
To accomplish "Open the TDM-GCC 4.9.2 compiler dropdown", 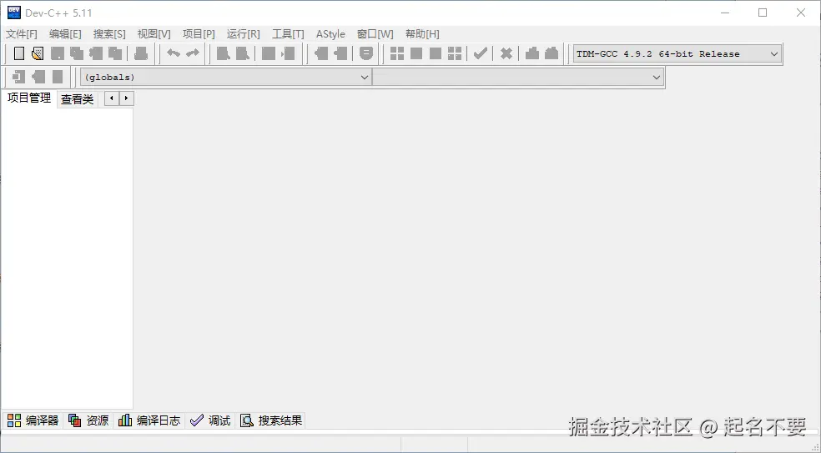I will 677,54.
